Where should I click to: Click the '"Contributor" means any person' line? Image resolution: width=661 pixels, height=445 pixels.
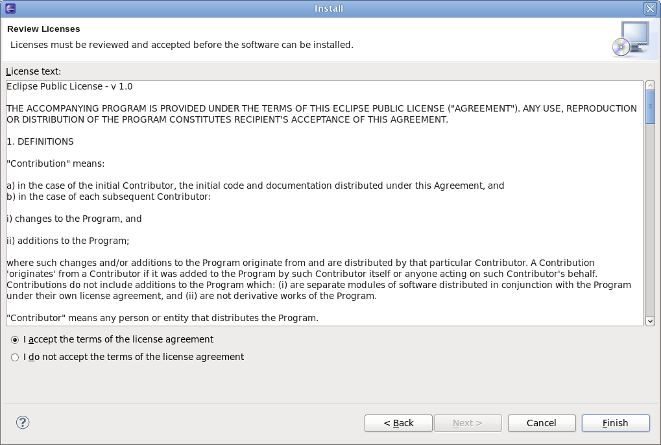click(162, 318)
